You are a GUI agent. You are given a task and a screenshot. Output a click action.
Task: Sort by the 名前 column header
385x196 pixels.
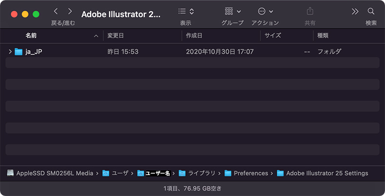[31, 36]
